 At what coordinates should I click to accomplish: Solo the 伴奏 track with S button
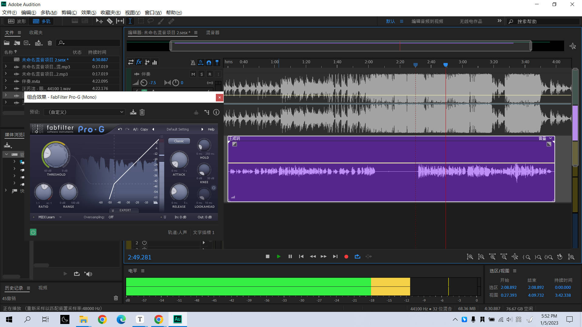click(202, 74)
